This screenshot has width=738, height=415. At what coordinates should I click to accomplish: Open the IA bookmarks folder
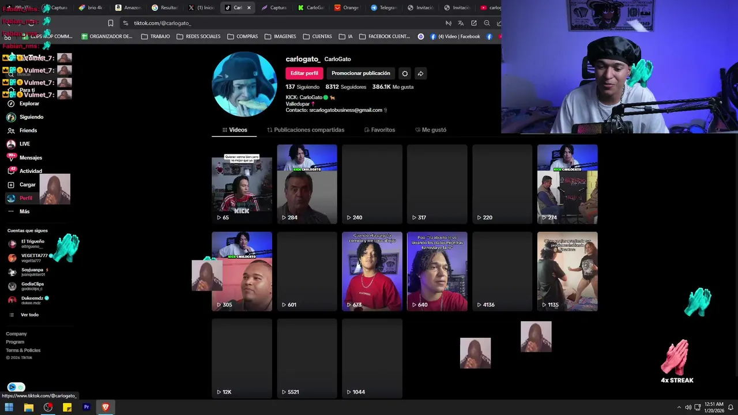(x=345, y=36)
